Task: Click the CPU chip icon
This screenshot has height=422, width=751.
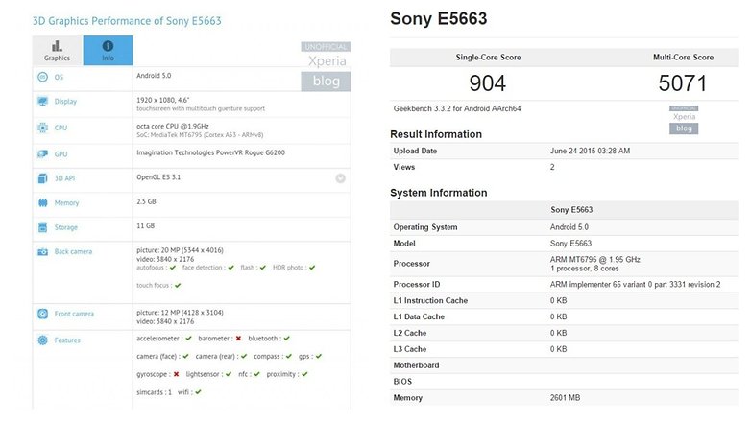Action: (x=42, y=128)
